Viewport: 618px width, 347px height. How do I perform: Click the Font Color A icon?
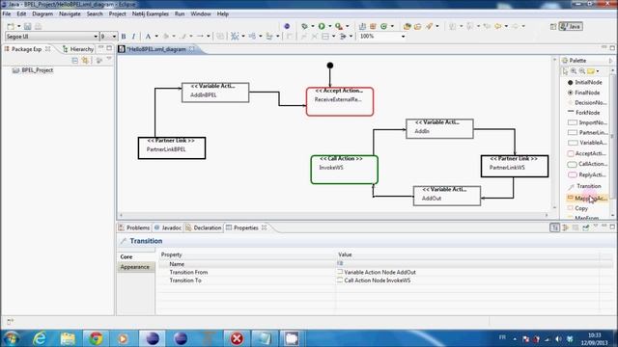[x=148, y=37]
